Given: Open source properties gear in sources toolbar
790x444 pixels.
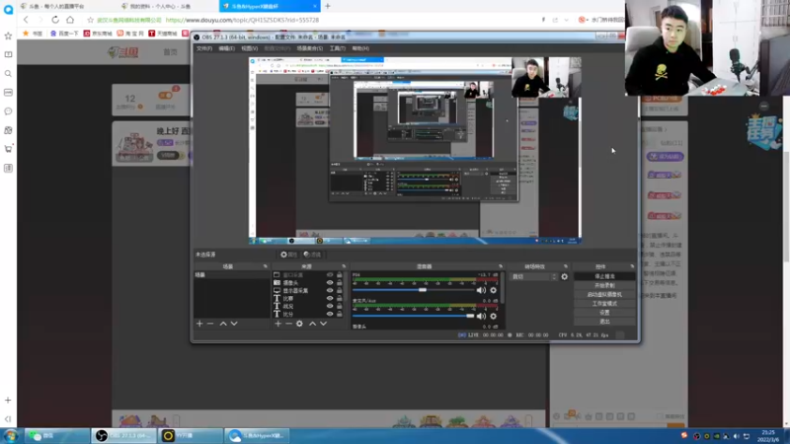Looking at the screenshot, I should (300, 324).
